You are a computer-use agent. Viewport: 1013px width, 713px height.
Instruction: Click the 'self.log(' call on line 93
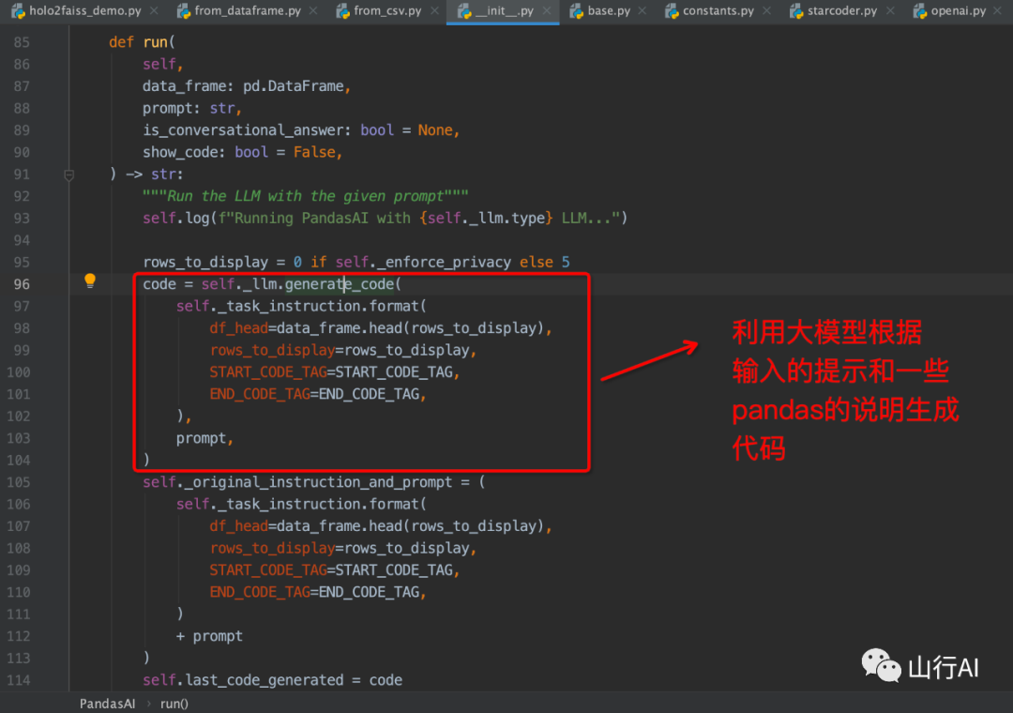point(180,219)
